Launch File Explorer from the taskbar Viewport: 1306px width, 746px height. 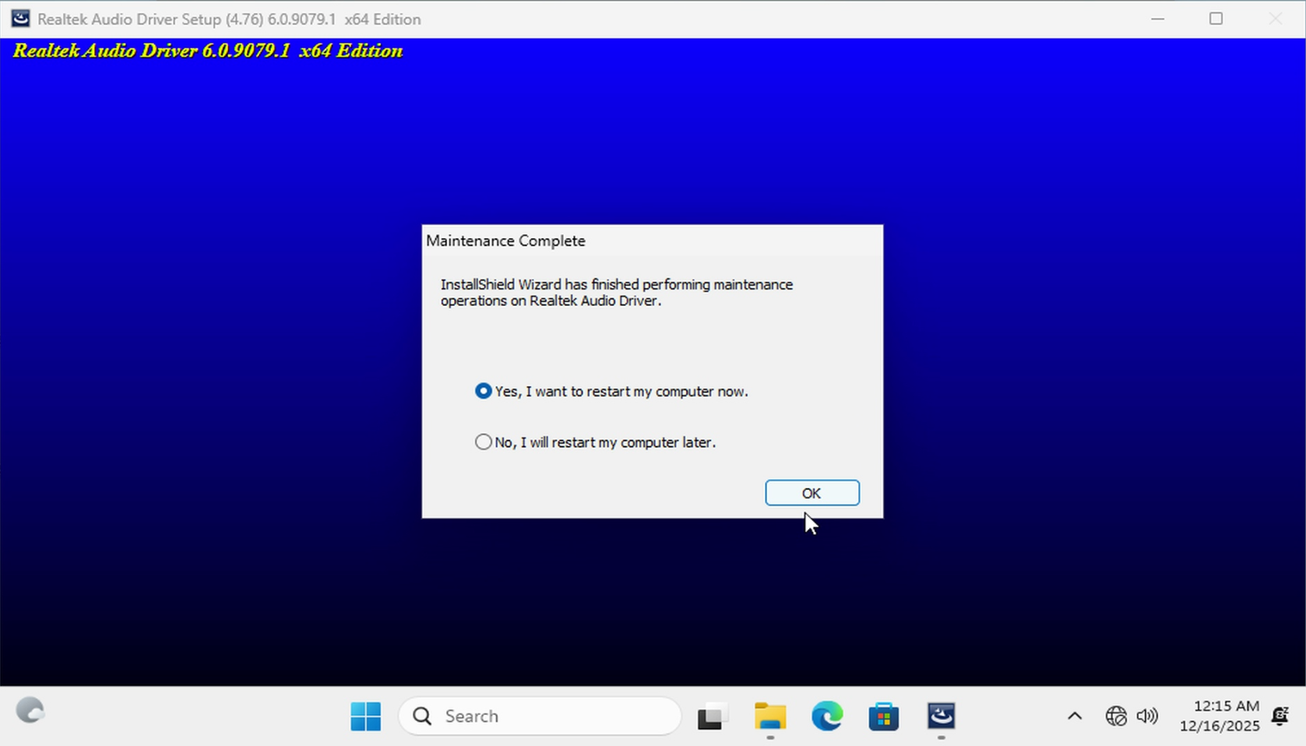pyautogui.click(x=769, y=716)
